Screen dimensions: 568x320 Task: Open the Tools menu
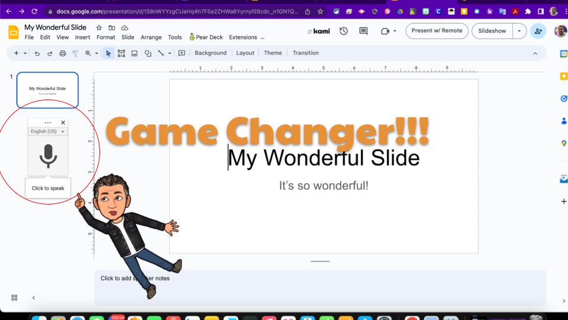[175, 37]
